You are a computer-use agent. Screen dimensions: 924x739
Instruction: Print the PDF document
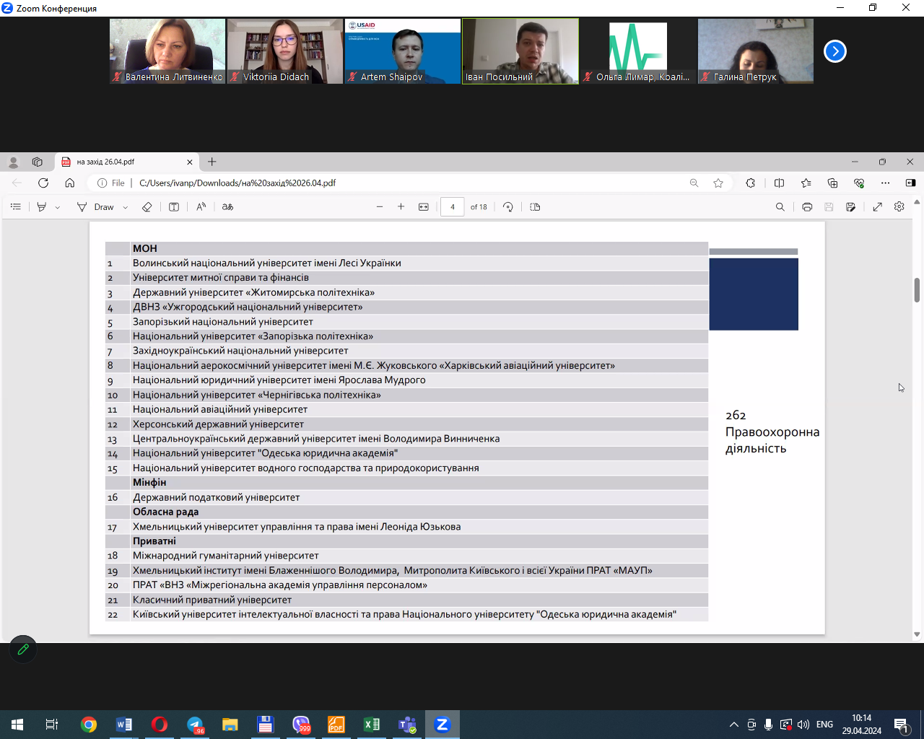(x=807, y=207)
